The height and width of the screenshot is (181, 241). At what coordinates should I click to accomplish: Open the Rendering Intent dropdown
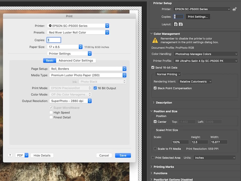click(x=195, y=81)
